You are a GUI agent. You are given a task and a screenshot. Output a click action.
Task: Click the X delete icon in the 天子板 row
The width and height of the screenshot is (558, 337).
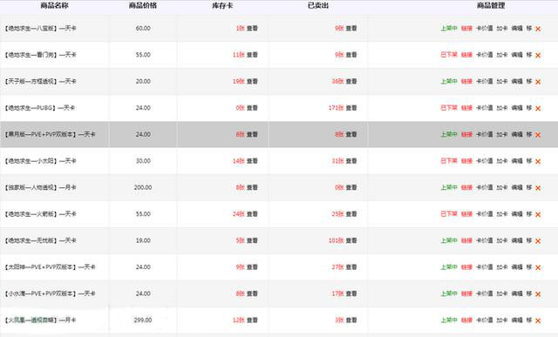click(x=538, y=82)
